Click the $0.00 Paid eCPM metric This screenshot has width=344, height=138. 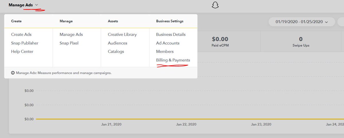(220, 42)
